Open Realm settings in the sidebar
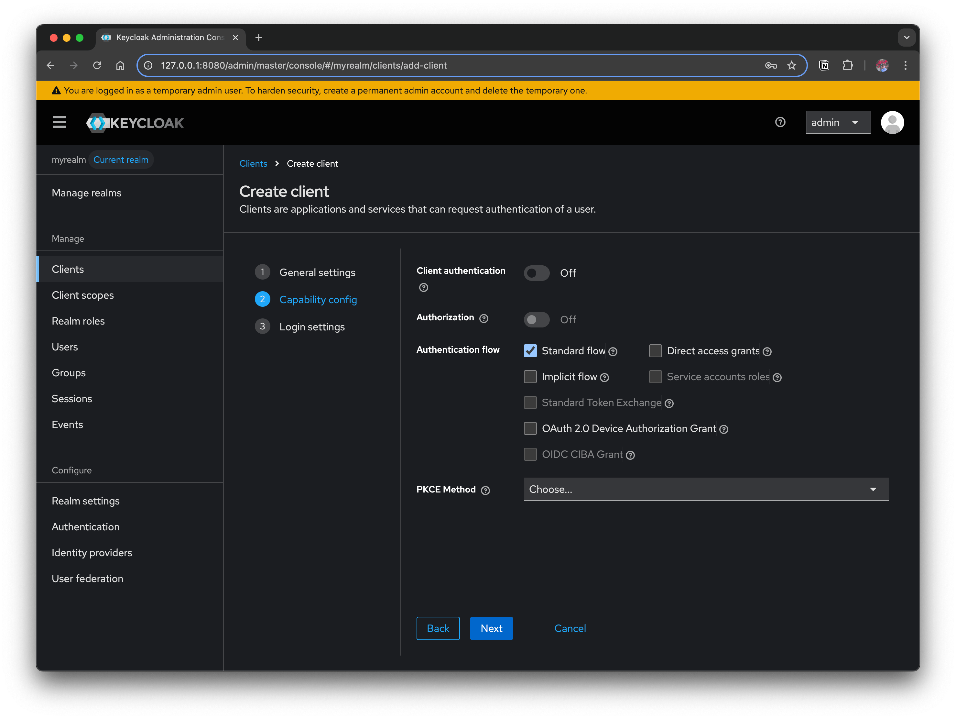The image size is (956, 719). click(130, 501)
